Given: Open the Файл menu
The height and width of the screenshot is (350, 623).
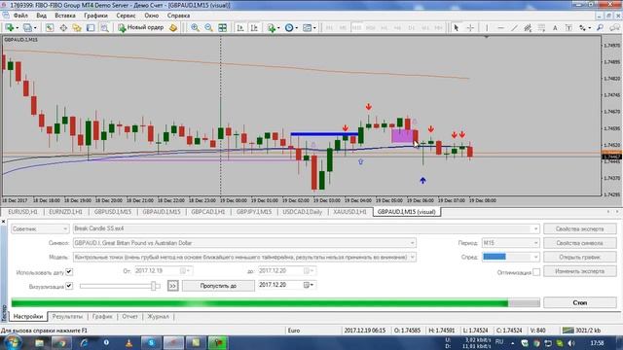Looking at the screenshot, I should (x=20, y=16).
